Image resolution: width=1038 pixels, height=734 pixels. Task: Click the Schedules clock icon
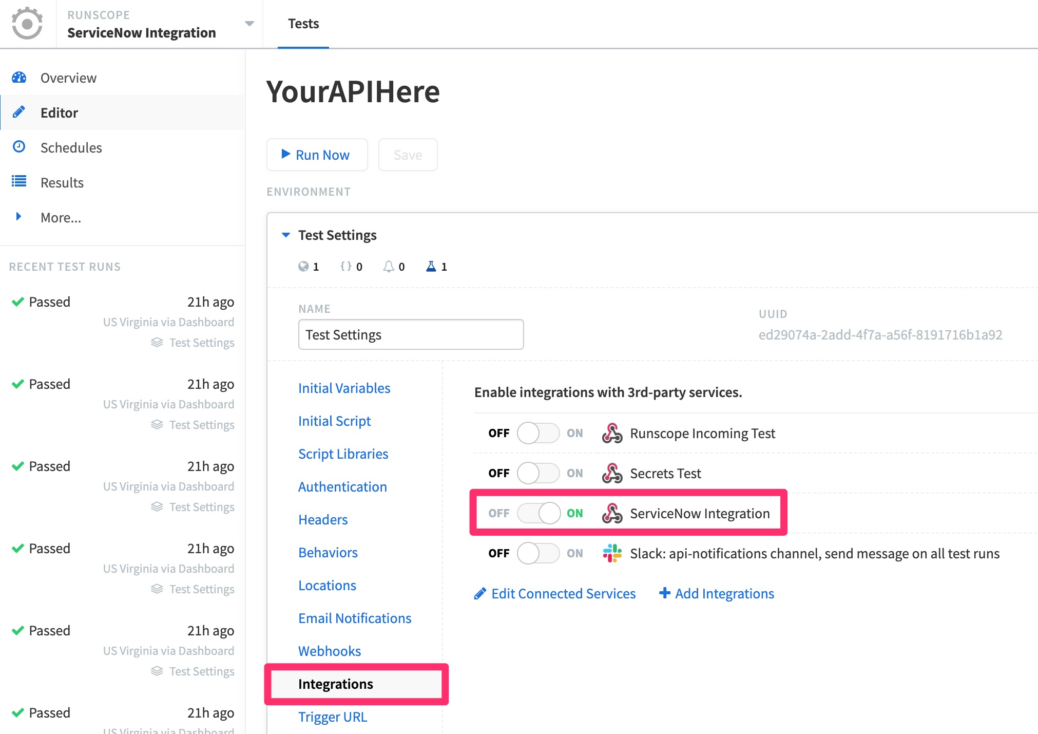pyautogui.click(x=19, y=147)
